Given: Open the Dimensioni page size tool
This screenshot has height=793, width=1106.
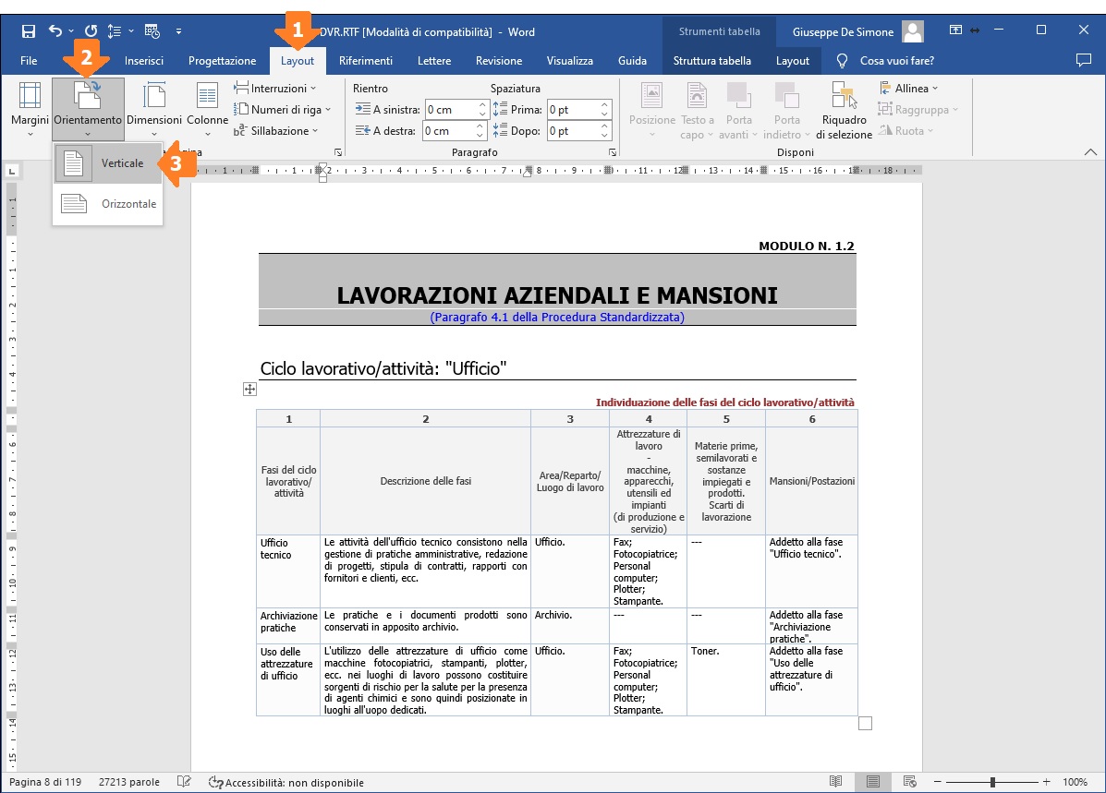Looking at the screenshot, I should point(154,107).
